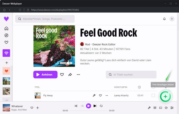This screenshot has width=179, height=114.
Task: Like the Feel Good Rock playlist
Action: (62, 75)
